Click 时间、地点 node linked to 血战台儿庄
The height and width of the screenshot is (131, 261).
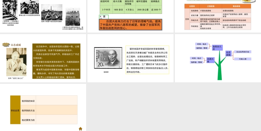click(201, 44)
